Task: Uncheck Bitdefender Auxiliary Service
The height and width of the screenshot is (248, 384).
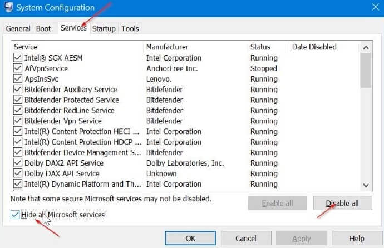Action: coord(18,90)
